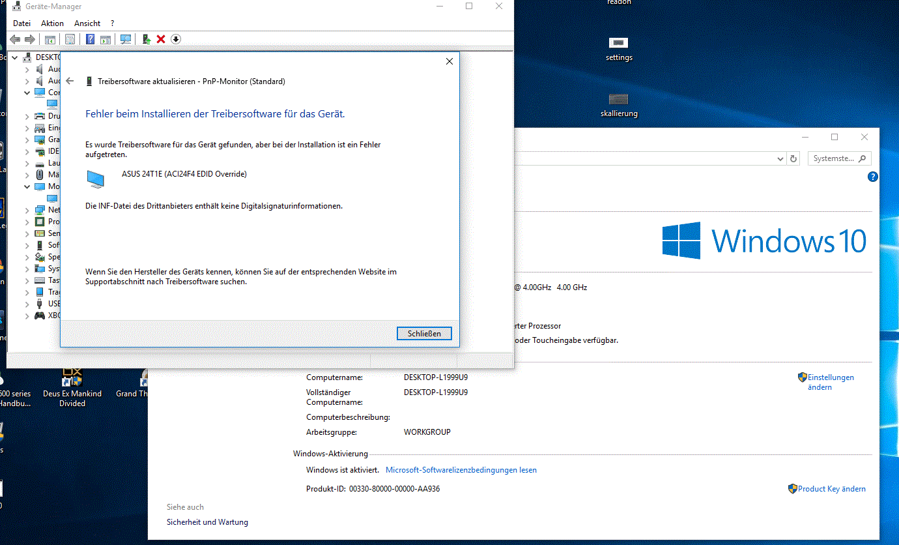Screen dimensions: 899x545
Task: Click the blue help icon in System window
Action: coord(873,177)
